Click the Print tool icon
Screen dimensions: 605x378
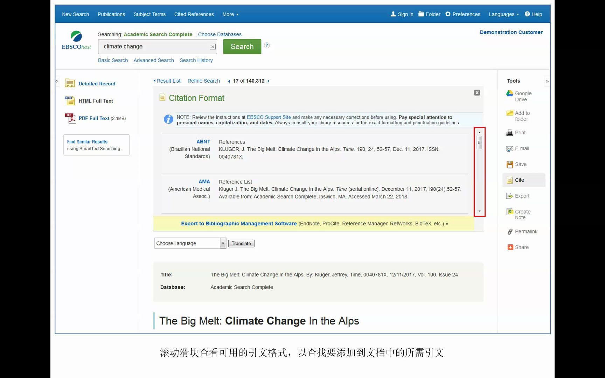[x=510, y=133]
